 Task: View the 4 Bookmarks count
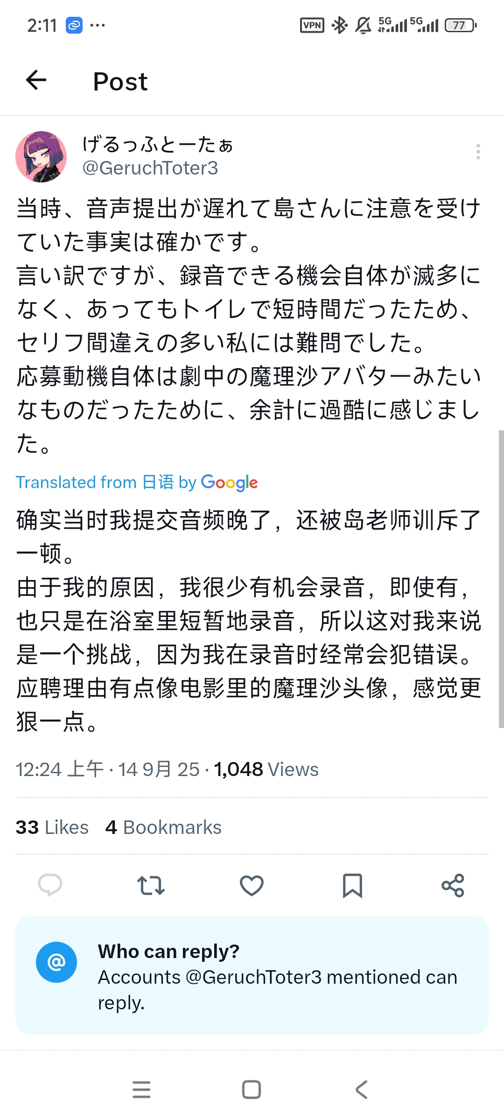pyautogui.click(x=163, y=827)
